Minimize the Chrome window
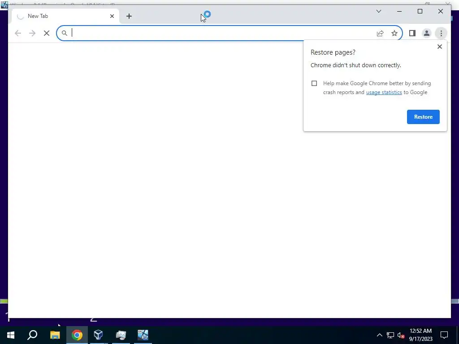This screenshot has height=344, width=459. point(399,11)
